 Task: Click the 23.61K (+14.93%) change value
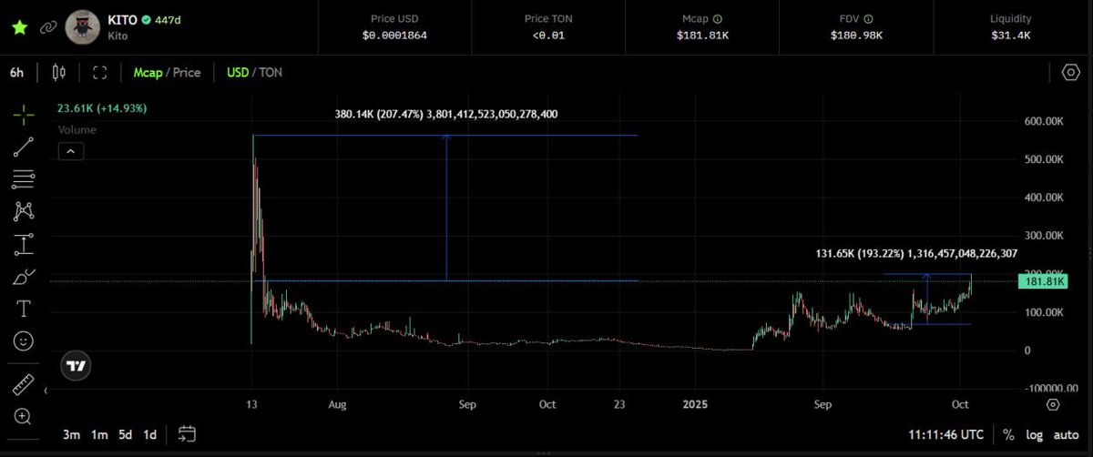pos(102,107)
